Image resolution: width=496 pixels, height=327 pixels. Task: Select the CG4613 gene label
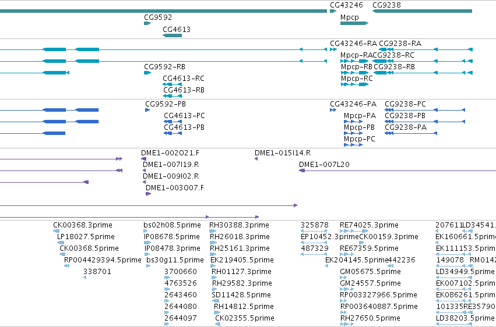pyautogui.click(x=177, y=29)
